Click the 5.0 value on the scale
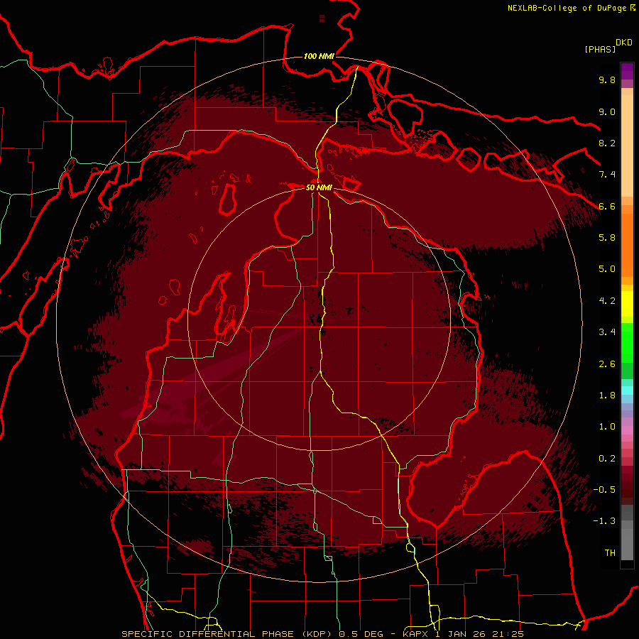Screen dimensions: 639x639 (607, 269)
